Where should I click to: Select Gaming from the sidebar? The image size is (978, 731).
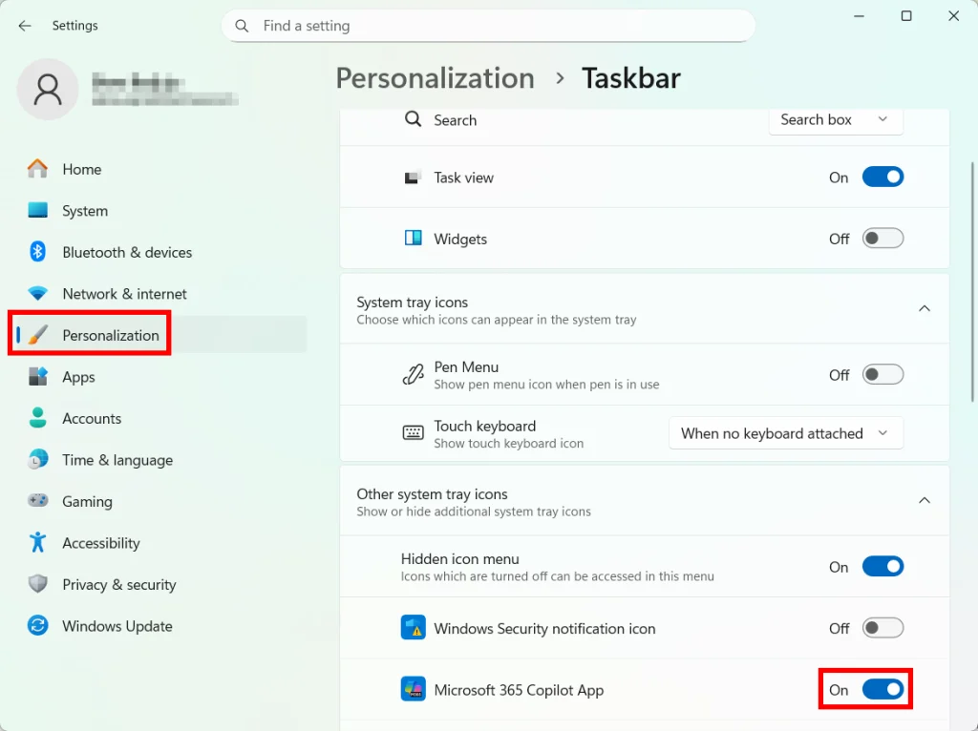(x=87, y=501)
